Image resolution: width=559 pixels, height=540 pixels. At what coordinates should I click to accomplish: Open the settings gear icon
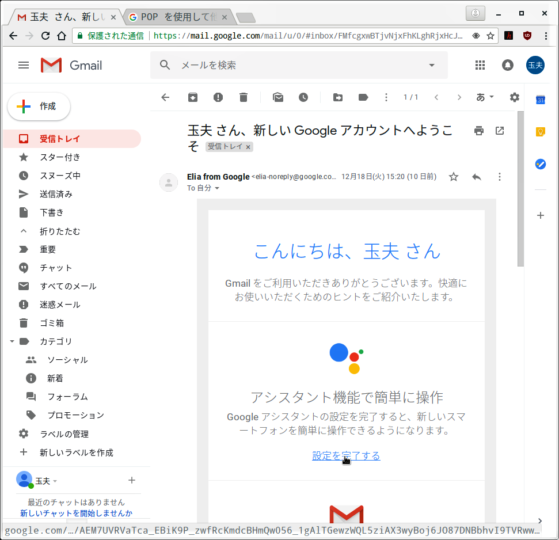[515, 97]
